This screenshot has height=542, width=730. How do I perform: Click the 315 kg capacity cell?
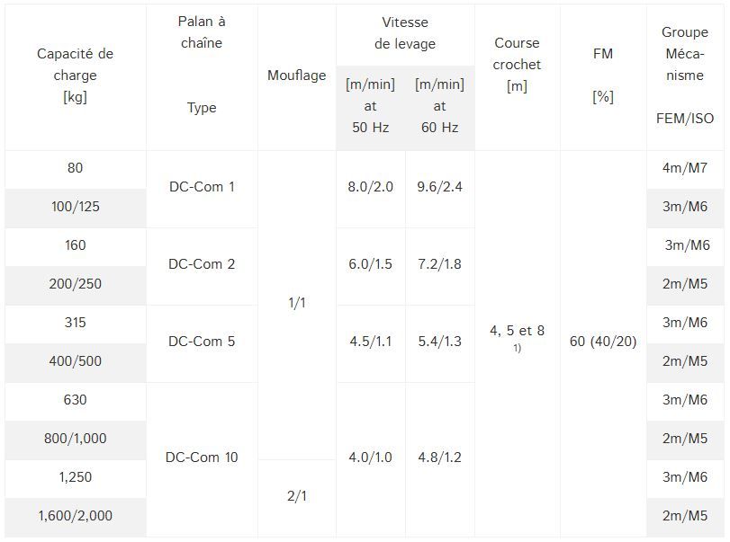tap(76, 323)
